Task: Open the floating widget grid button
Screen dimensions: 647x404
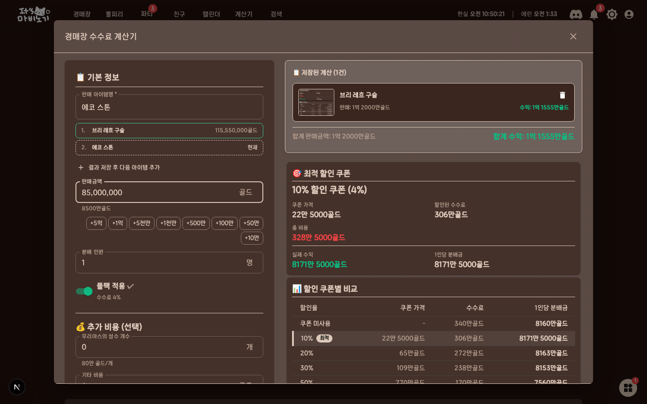Action: [x=628, y=388]
